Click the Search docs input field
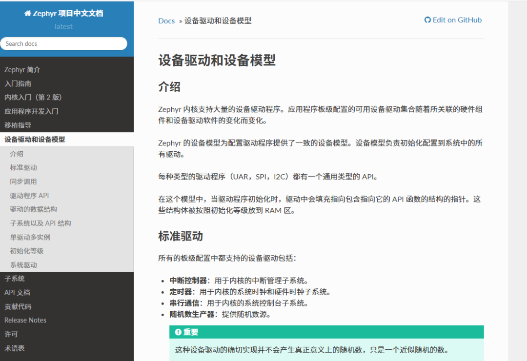The height and width of the screenshot is (361, 527). coord(63,43)
